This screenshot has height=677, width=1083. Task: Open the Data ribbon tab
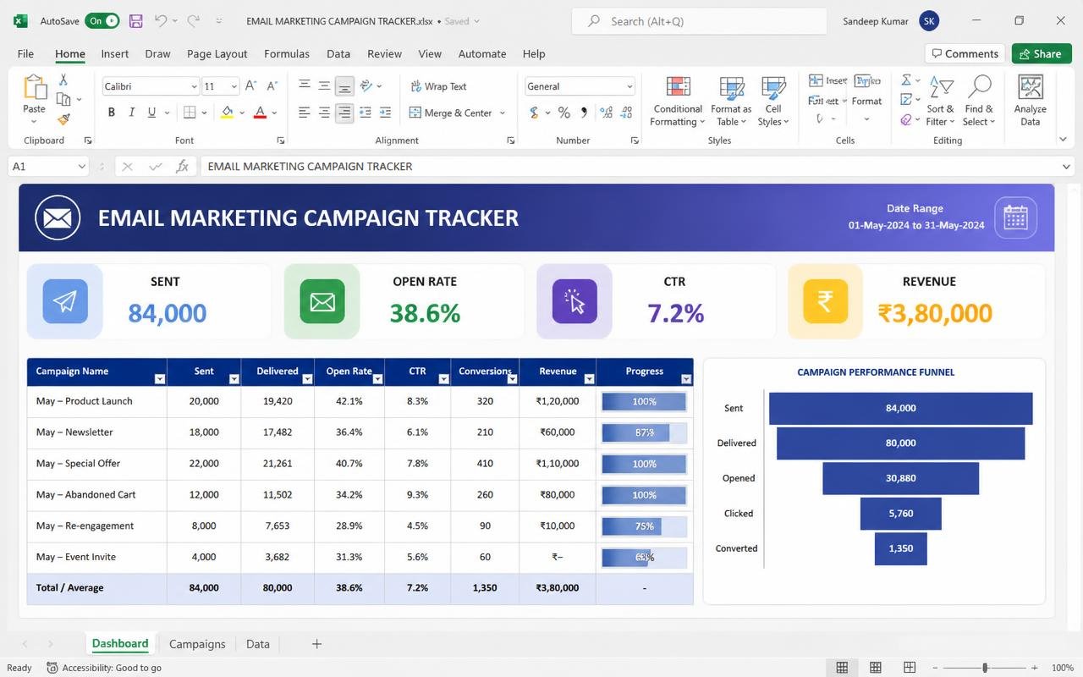(x=338, y=53)
